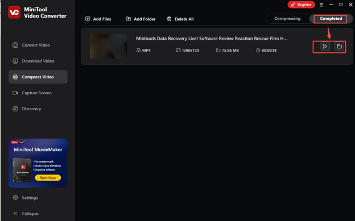This screenshot has width=355, height=221.
Task: Click the MiniTool Video Converter logo icon
Action: tap(14, 12)
